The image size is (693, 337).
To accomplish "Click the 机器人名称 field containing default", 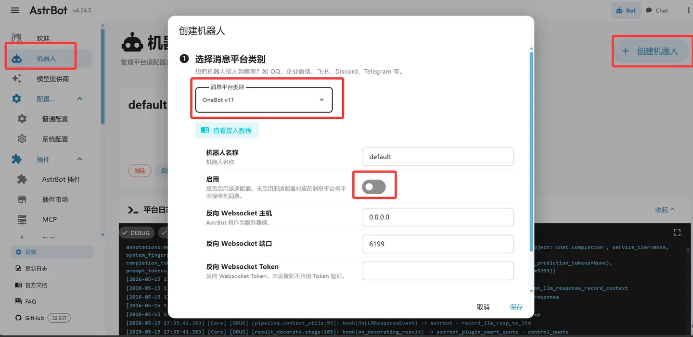I will tap(438, 157).
